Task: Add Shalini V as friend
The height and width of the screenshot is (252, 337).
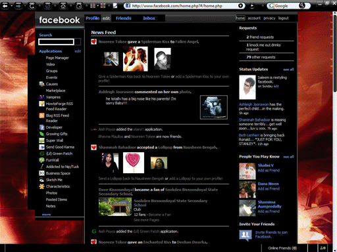Action: coord(269,171)
